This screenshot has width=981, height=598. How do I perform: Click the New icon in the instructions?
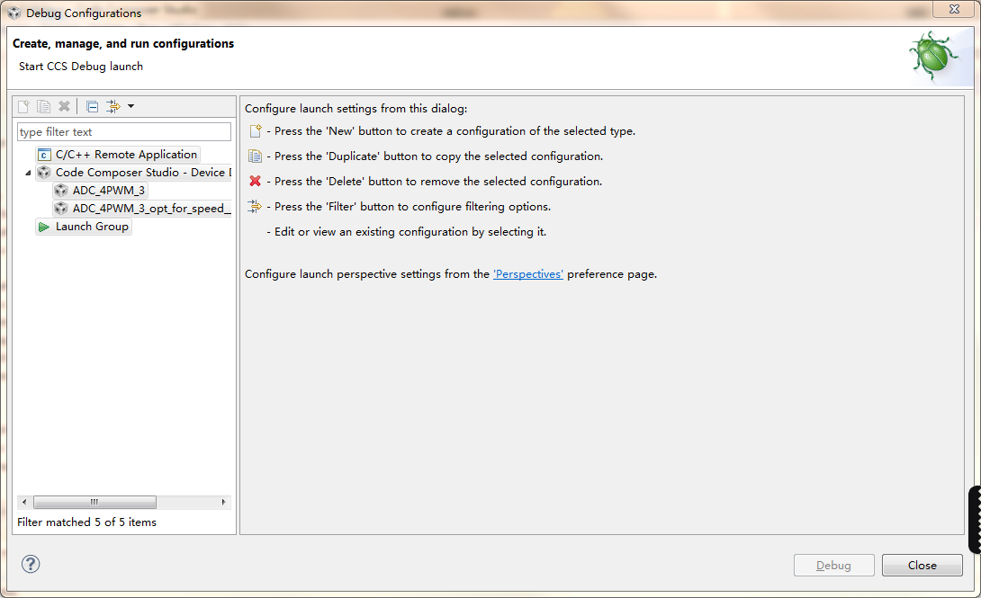pyautogui.click(x=256, y=131)
